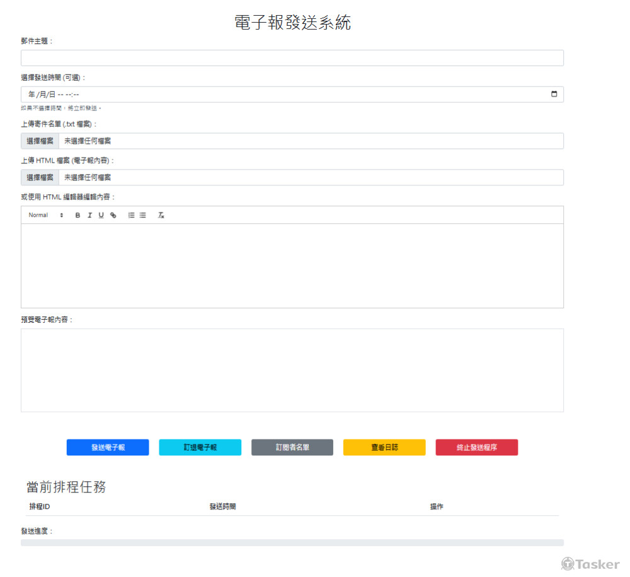Open the calendar icon in the date field

pos(554,93)
